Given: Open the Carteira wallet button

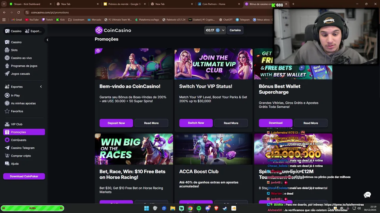Looking at the screenshot, I should 235,30.
